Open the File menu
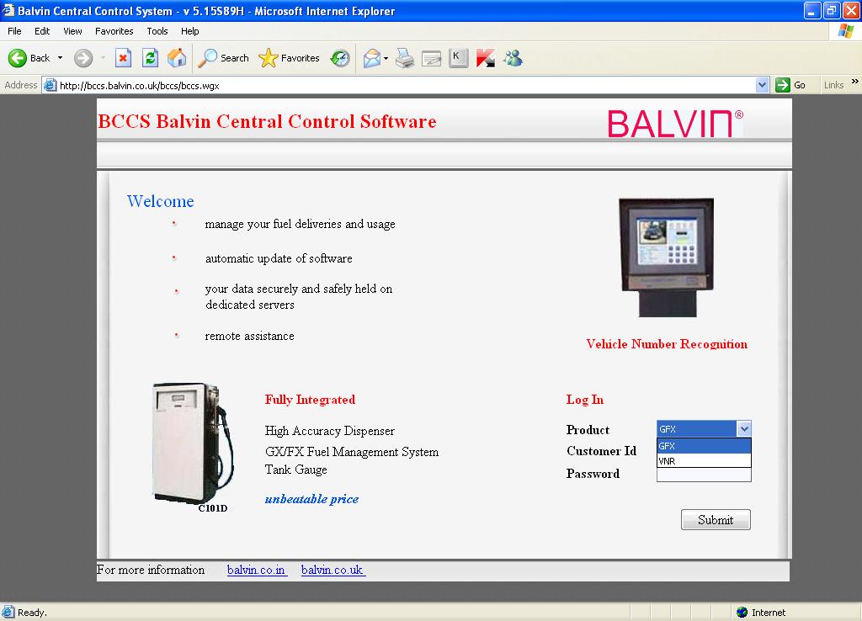 [x=14, y=31]
